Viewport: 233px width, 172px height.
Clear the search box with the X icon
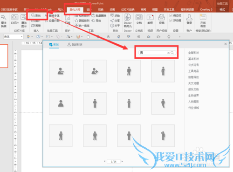[x=168, y=53]
